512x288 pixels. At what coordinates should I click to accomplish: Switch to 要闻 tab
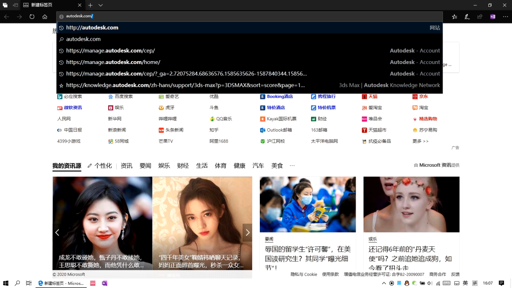click(x=146, y=166)
